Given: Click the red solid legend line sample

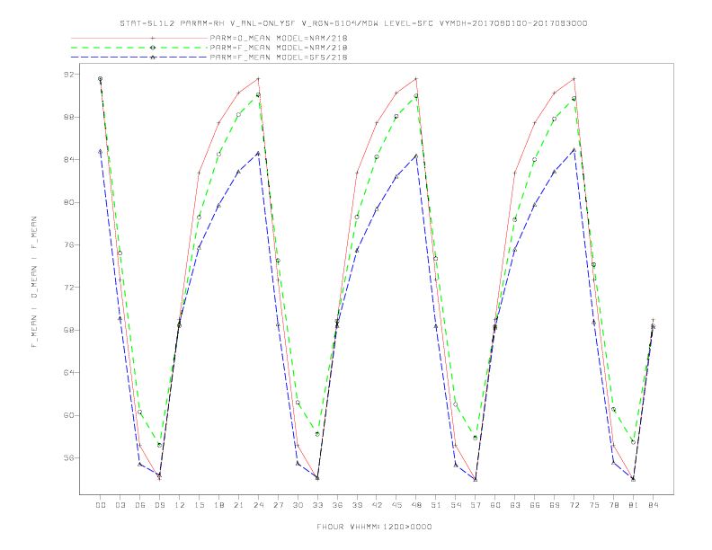Looking at the screenshot, I should point(139,38).
